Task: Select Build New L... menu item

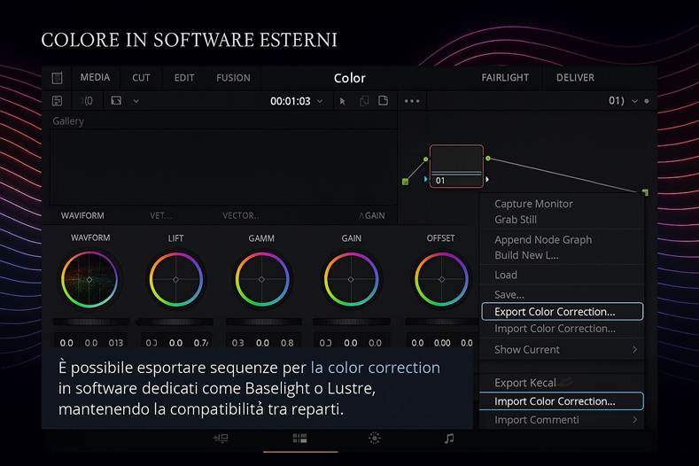Action: [526, 255]
